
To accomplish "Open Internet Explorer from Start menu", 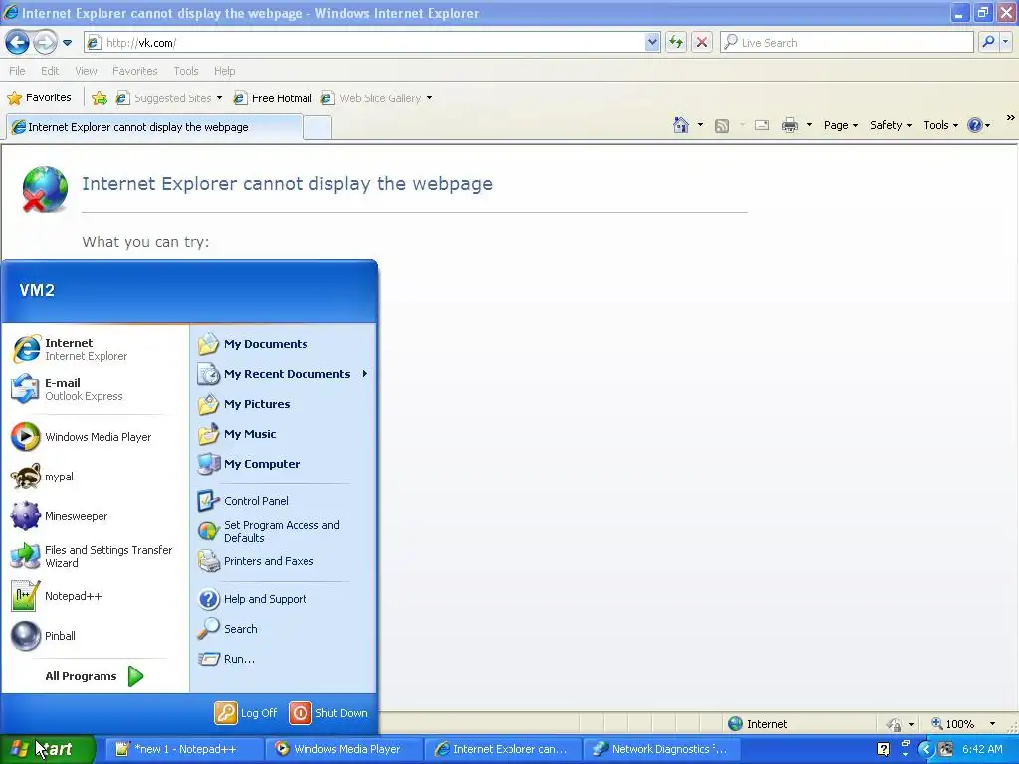I will 95,349.
